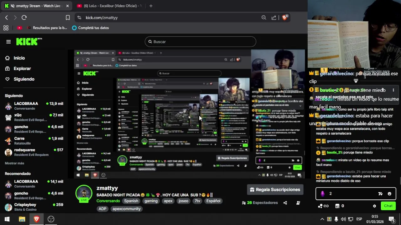Click browser share icon in address bar
Viewport: 401px width, 225px height.
274,18
